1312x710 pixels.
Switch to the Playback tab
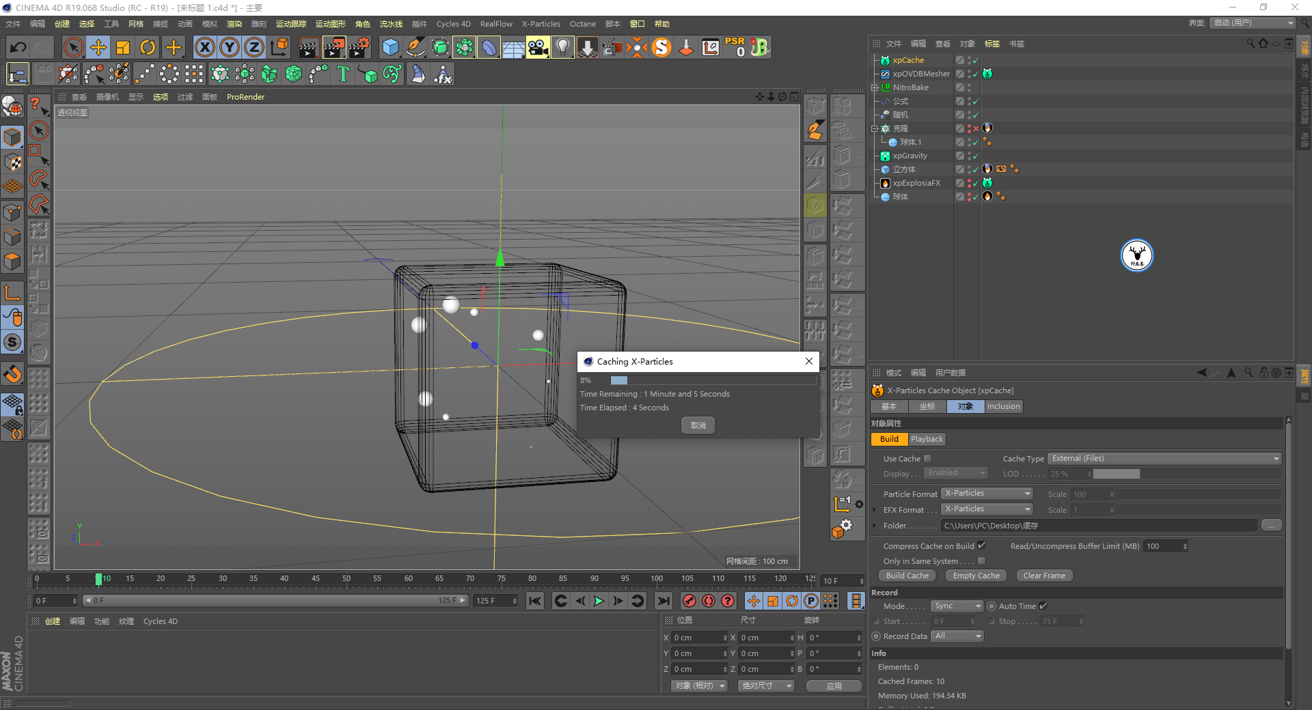(x=927, y=439)
